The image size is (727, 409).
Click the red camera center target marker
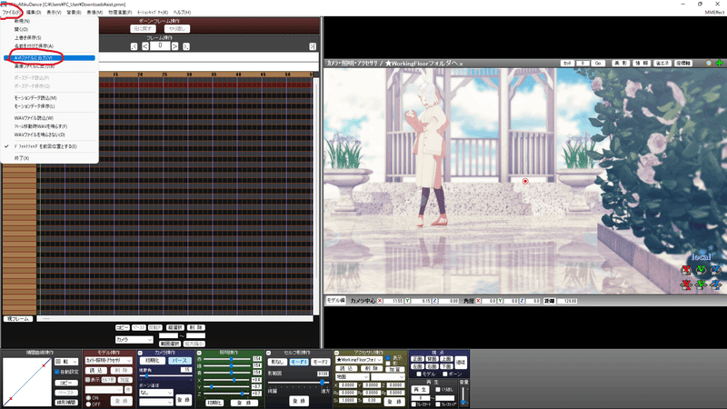[x=525, y=181]
